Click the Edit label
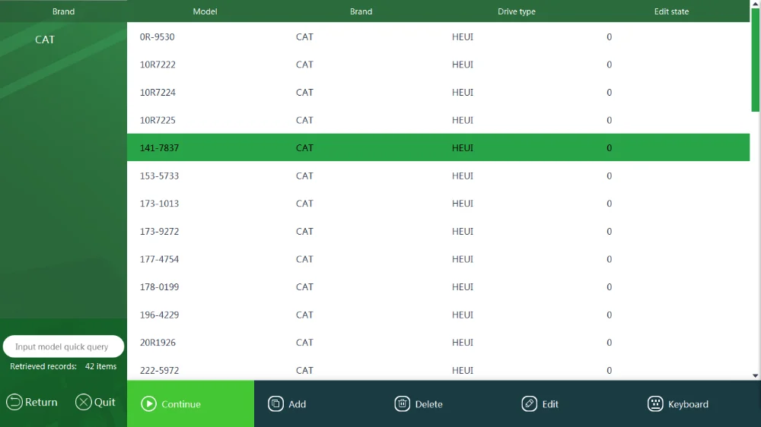Viewport: 761px width, 427px height. pyautogui.click(x=550, y=404)
